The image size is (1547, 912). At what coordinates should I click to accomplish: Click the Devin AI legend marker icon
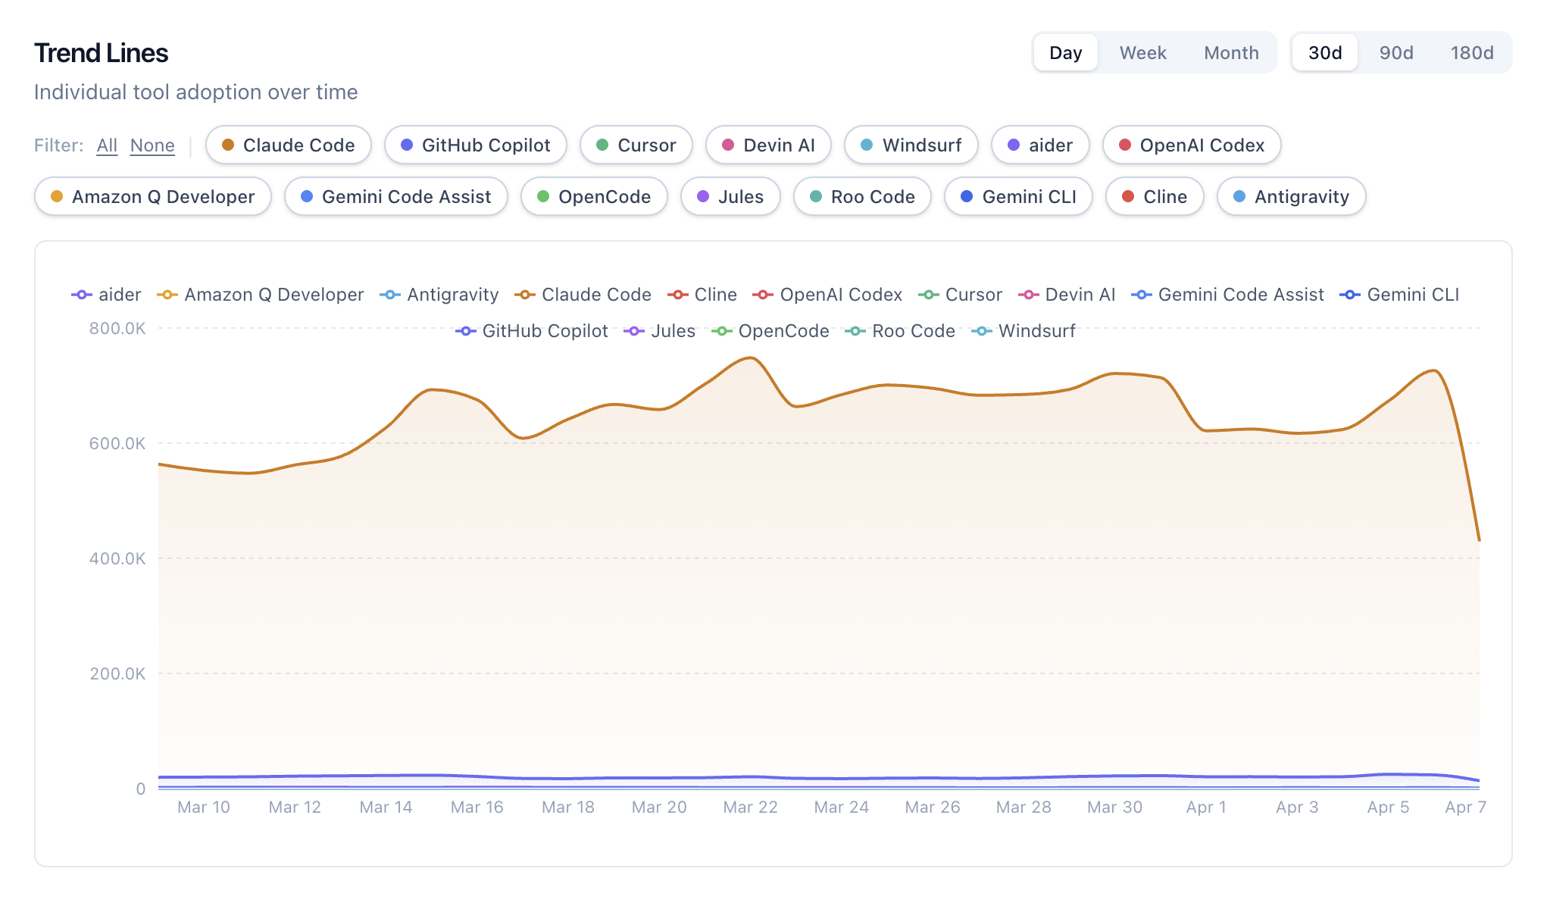pyautogui.click(x=1029, y=295)
